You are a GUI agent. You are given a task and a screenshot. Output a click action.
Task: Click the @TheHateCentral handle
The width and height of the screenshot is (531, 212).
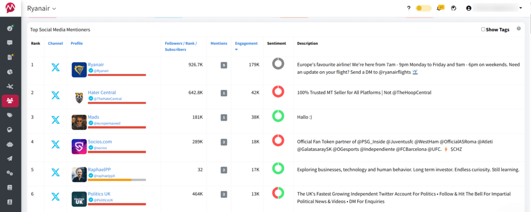108,99
